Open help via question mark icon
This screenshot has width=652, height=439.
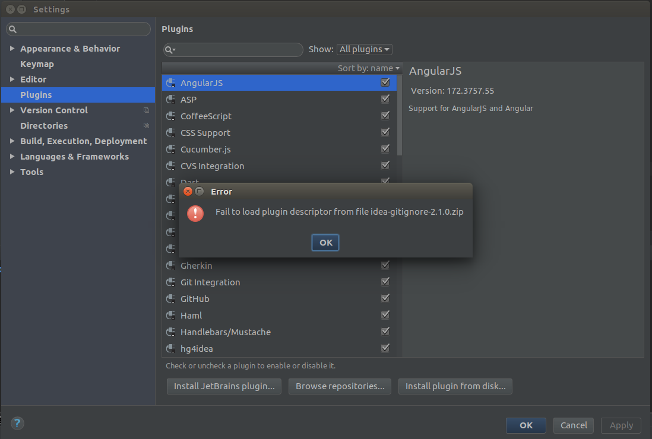pos(17,423)
